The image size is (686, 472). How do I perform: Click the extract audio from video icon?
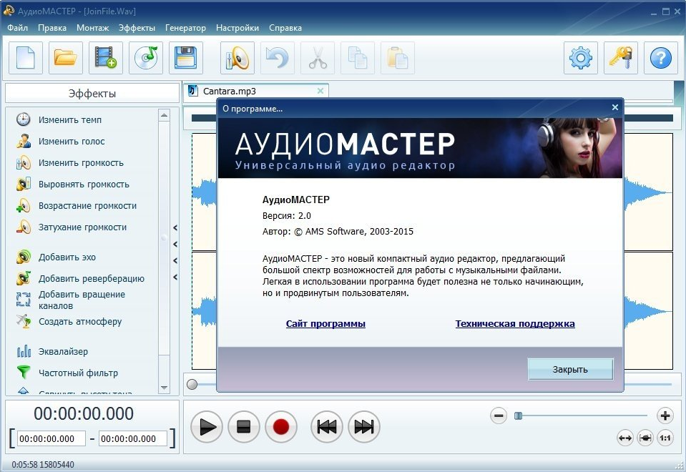click(x=106, y=58)
